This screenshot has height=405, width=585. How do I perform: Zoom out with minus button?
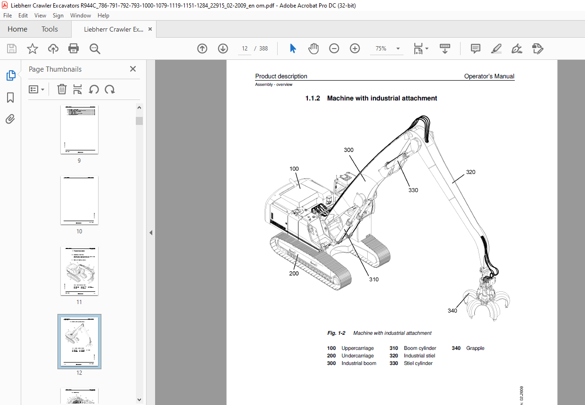coord(334,49)
